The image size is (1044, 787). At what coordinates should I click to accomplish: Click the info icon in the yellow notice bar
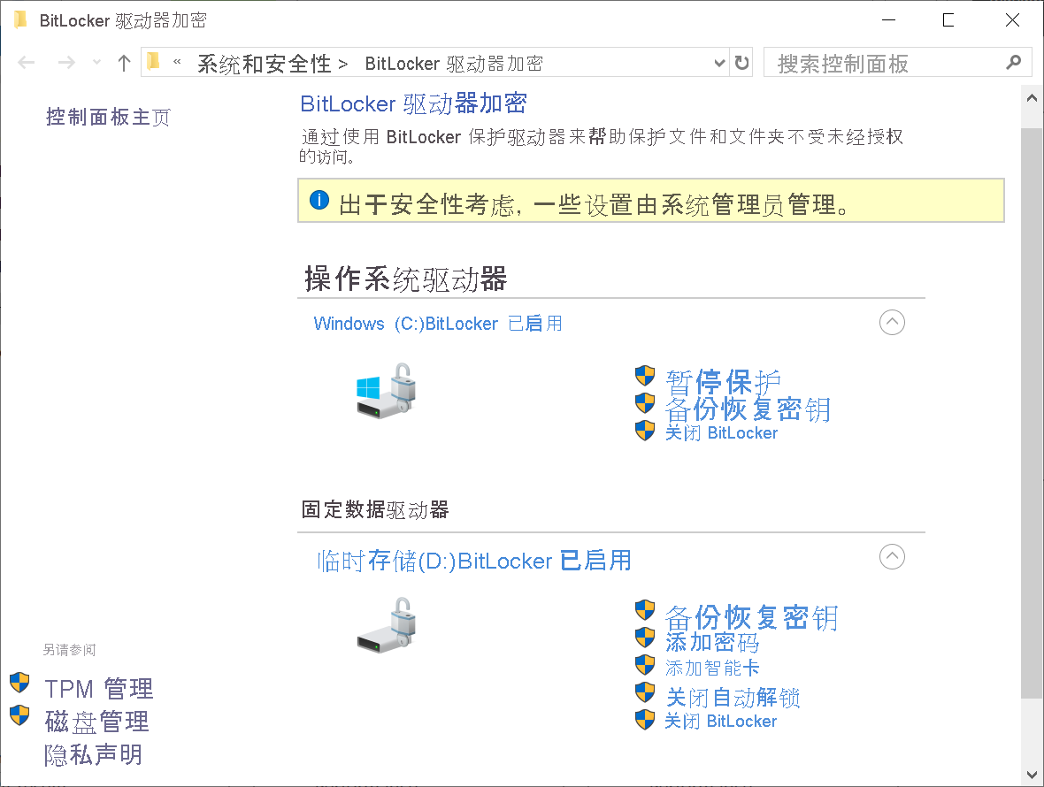319,200
